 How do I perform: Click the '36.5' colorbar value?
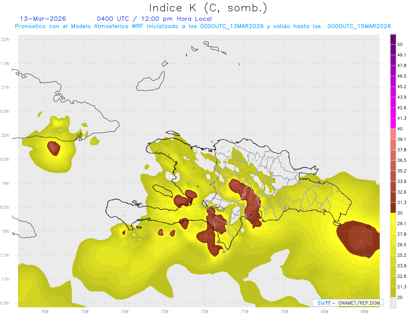(402, 160)
